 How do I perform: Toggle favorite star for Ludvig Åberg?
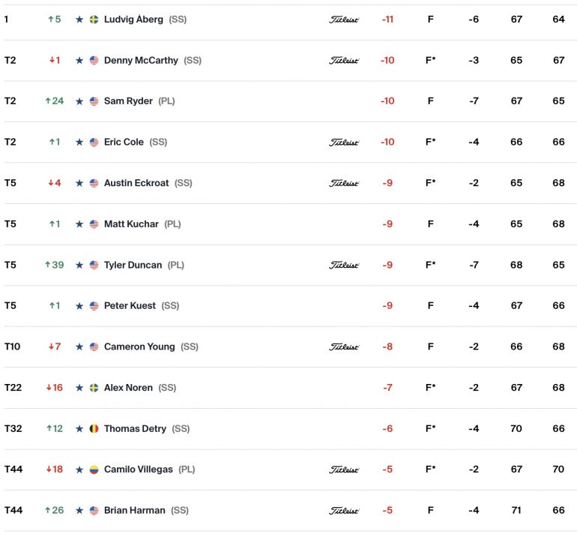coord(79,19)
